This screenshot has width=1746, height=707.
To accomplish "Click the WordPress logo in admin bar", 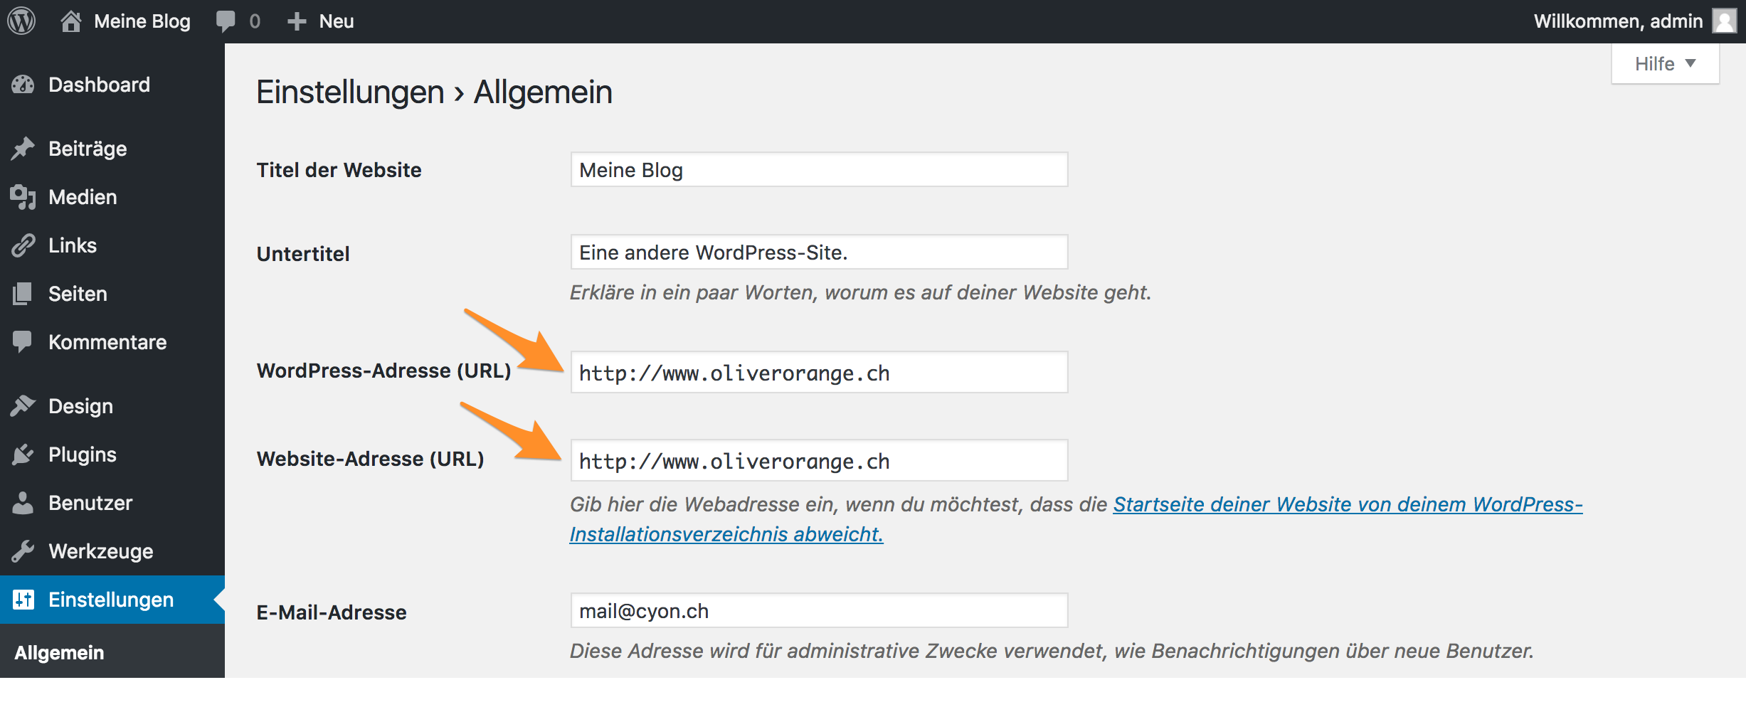I will point(21,21).
